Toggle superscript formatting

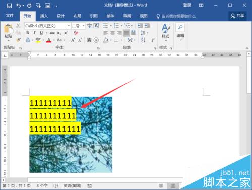pyautogui.click(x=66, y=33)
